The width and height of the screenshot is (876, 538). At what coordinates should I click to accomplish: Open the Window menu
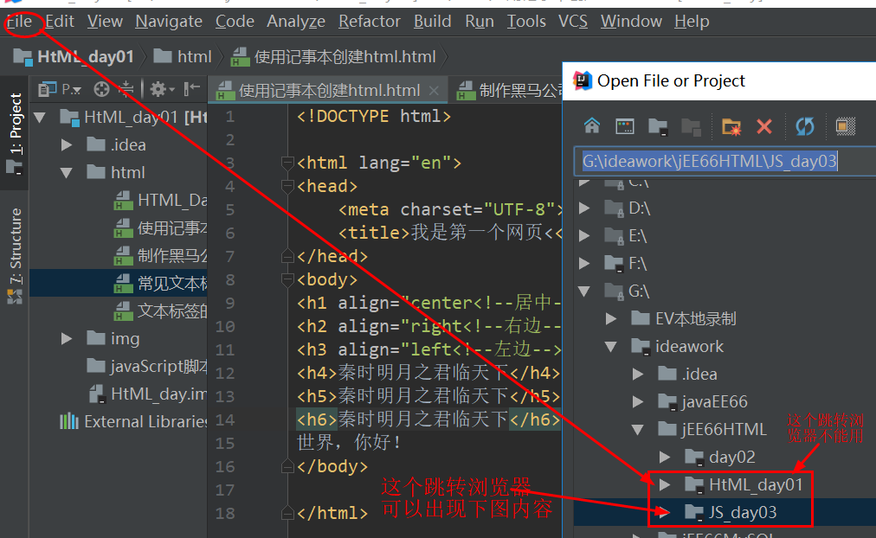click(631, 22)
